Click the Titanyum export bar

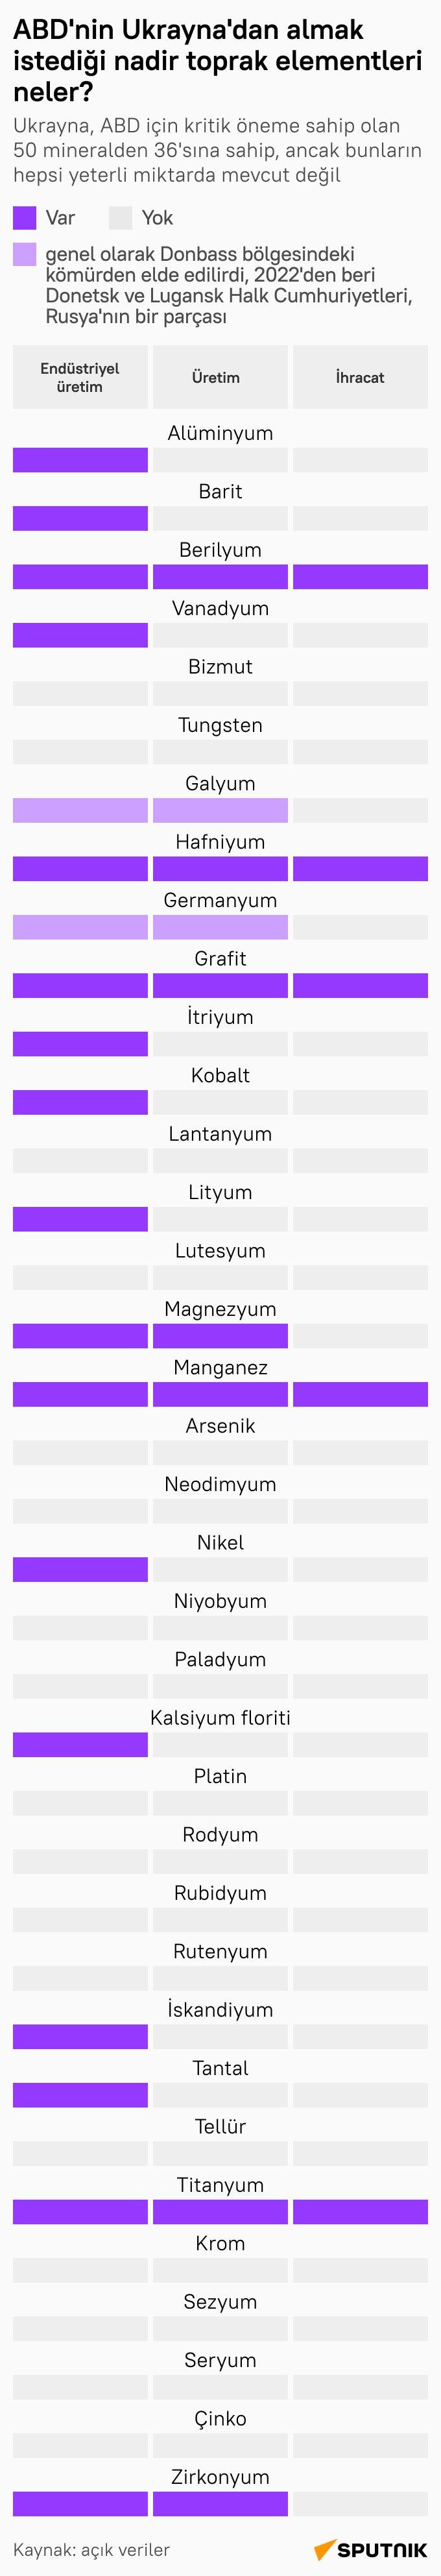(360, 2211)
